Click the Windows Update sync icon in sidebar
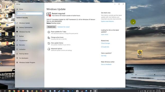The width and height of the screenshot is (165, 92). pyautogui.click(x=17, y=23)
